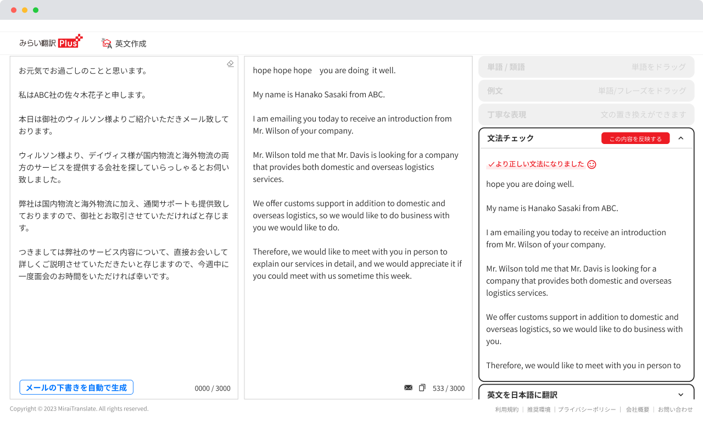
Task: Click the 英文作成 icon in header
Action: coord(107,43)
